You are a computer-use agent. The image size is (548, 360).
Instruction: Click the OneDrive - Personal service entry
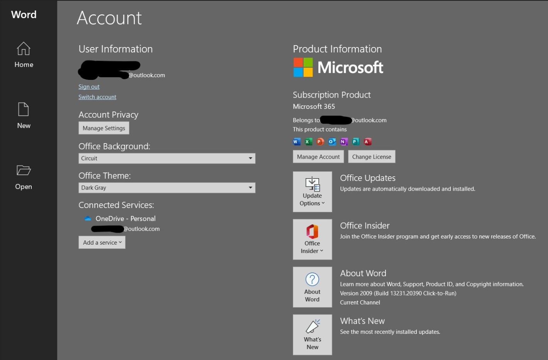pyautogui.click(x=125, y=219)
